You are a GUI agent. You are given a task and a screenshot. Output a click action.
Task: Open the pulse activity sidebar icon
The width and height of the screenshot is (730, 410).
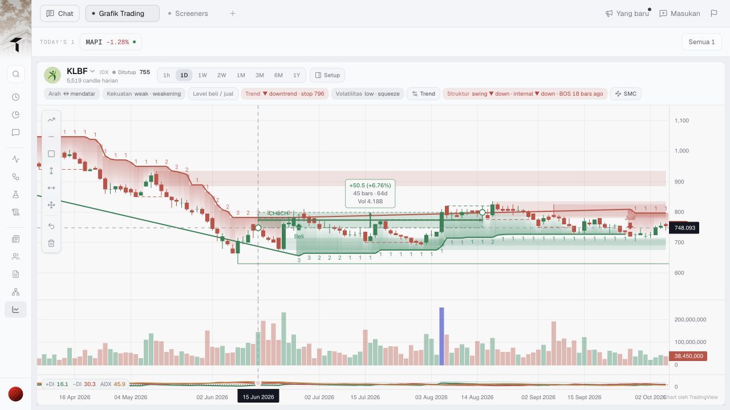[16, 159]
